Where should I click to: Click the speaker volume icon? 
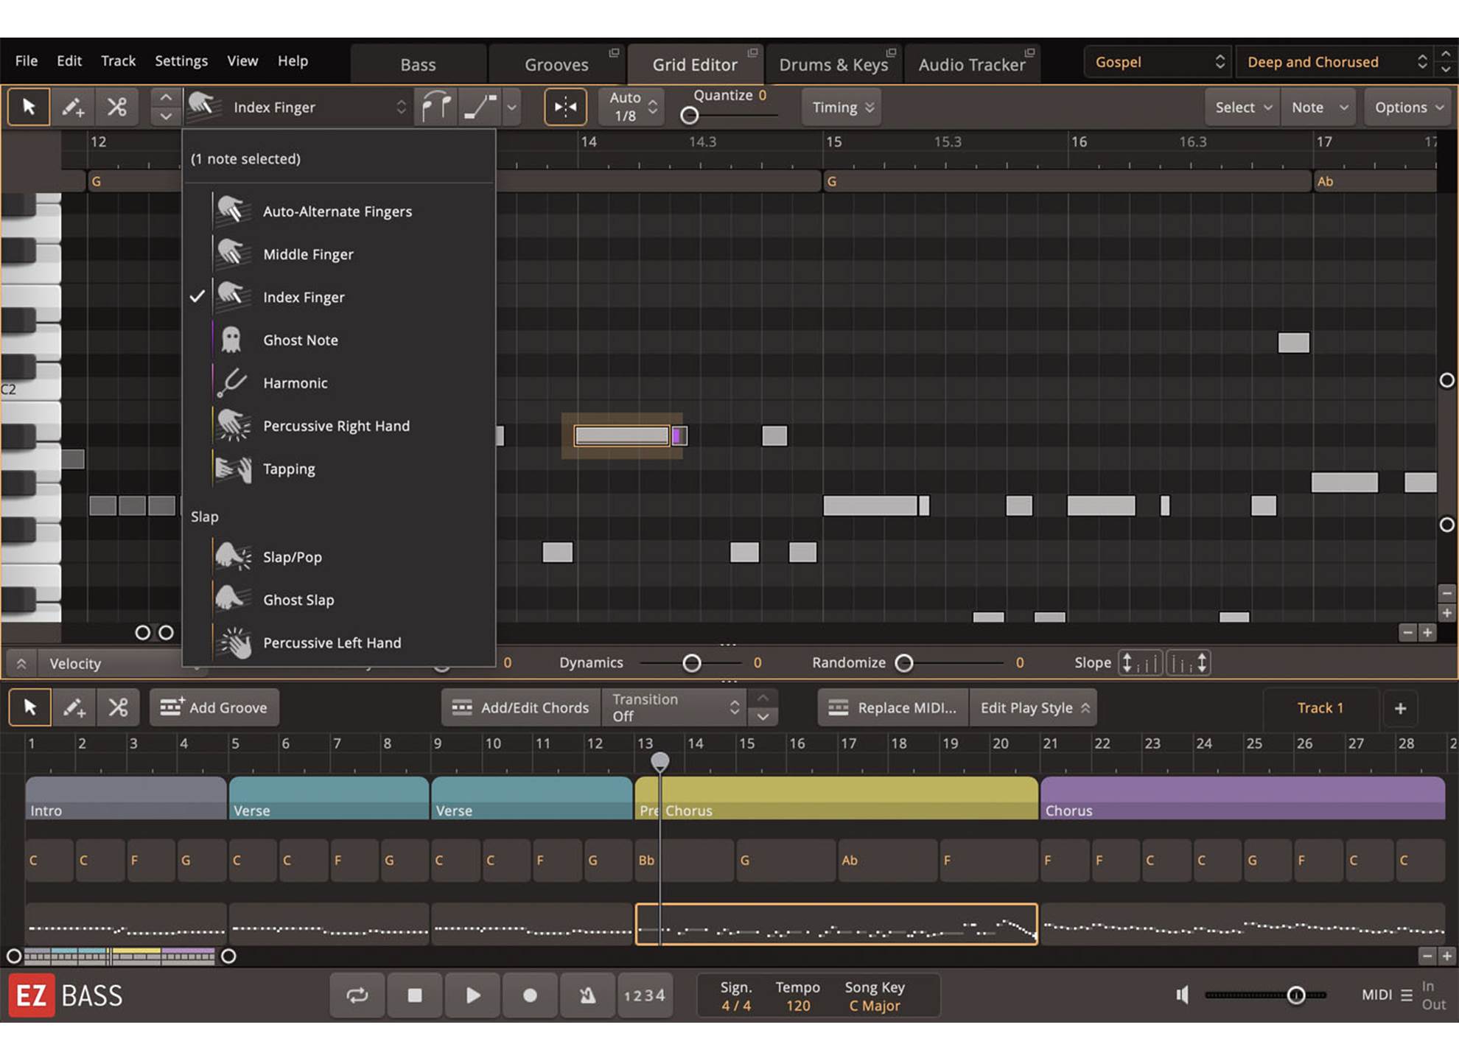point(1182,995)
